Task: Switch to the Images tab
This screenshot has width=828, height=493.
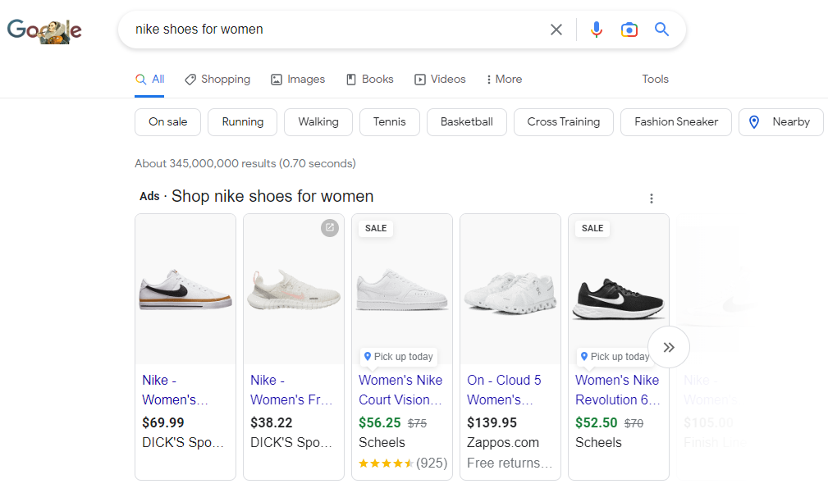Action: tap(298, 80)
